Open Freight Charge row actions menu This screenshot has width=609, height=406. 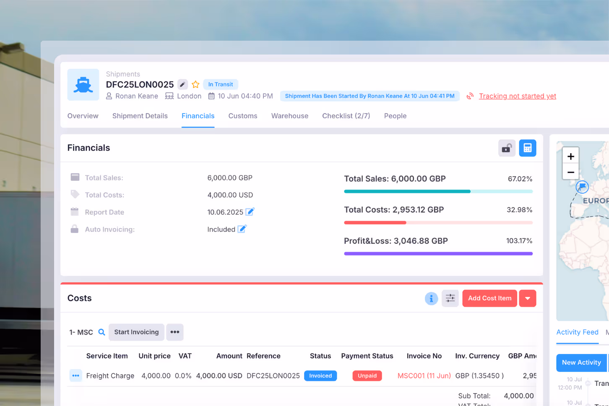click(75, 376)
